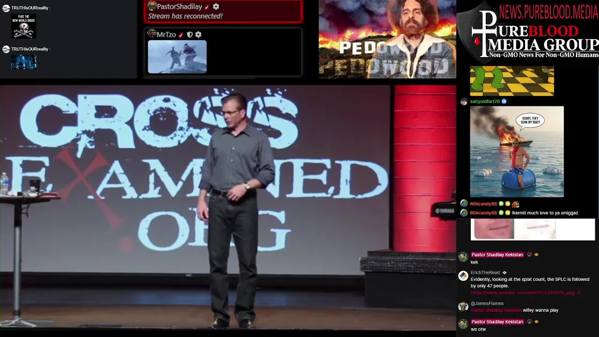Click saltyoldfart70's avatar
This screenshot has width=599, height=337.
click(464, 102)
